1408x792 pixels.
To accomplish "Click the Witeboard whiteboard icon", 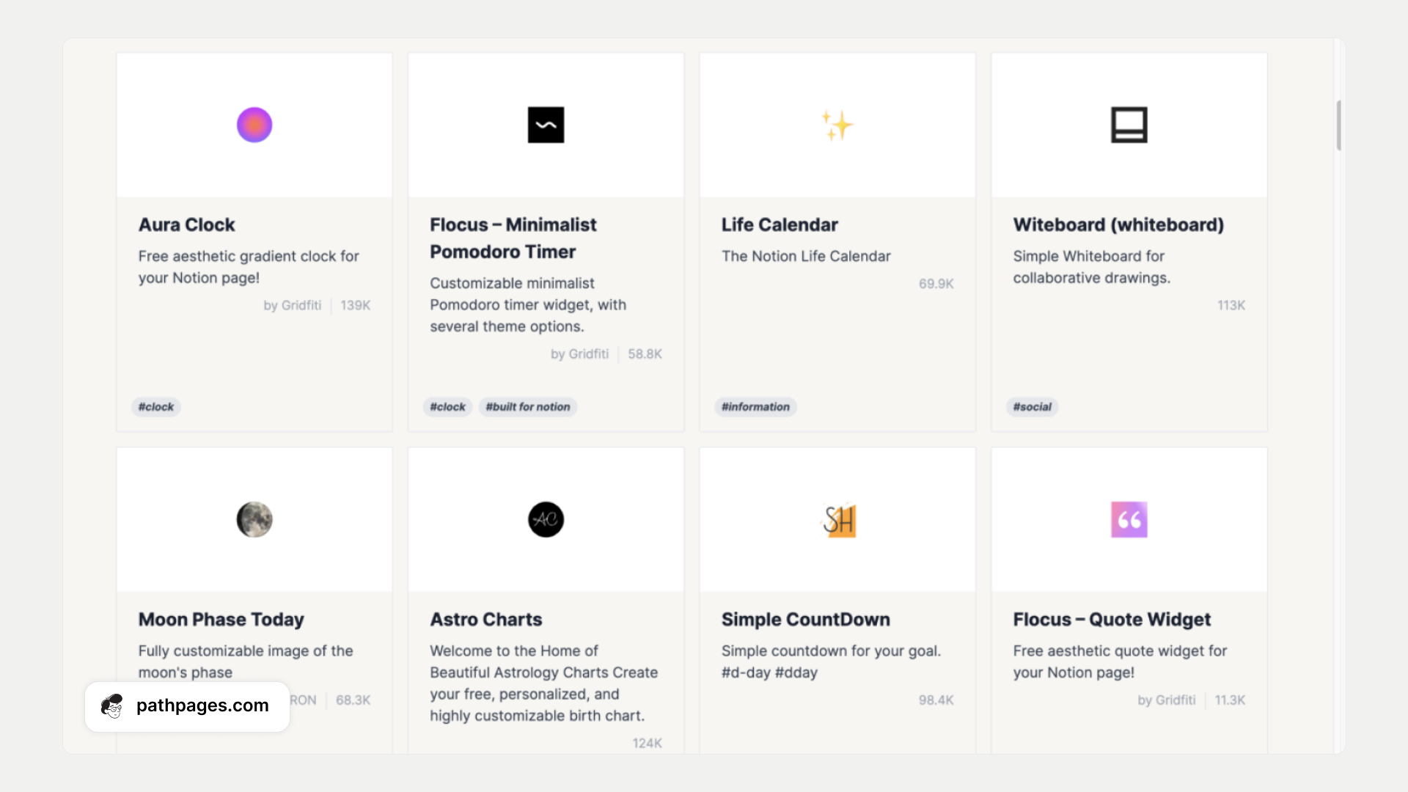I will pos(1128,124).
